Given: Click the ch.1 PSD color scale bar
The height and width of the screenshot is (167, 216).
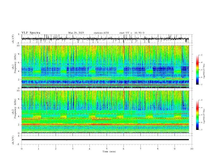Looking at the screenshot, I should coord(197,70).
